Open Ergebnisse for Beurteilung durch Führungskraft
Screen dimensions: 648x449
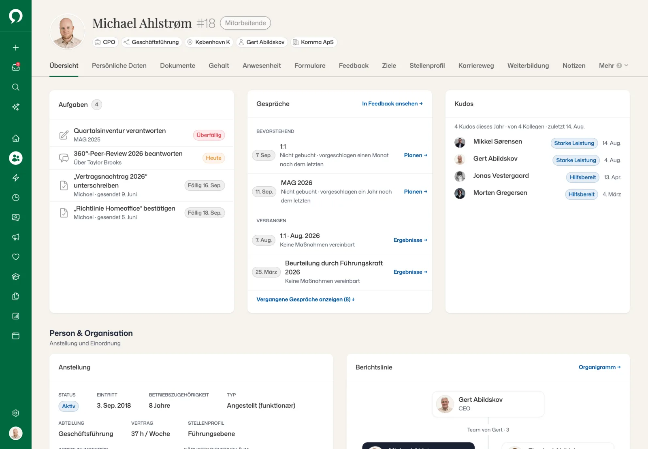(x=410, y=272)
